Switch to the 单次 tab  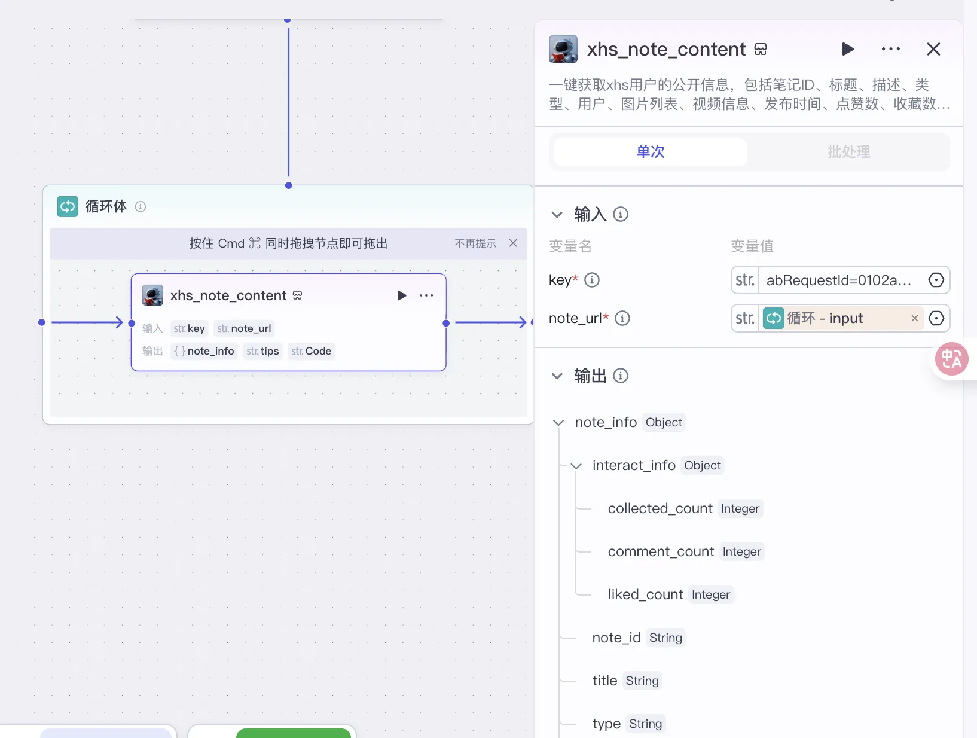point(651,152)
